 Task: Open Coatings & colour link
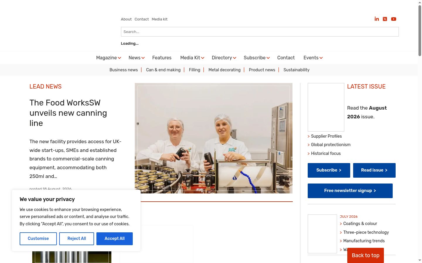[360, 224]
